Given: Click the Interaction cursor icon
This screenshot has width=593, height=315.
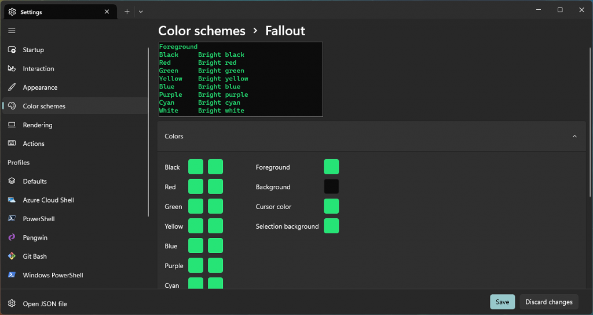Looking at the screenshot, I should 12,68.
